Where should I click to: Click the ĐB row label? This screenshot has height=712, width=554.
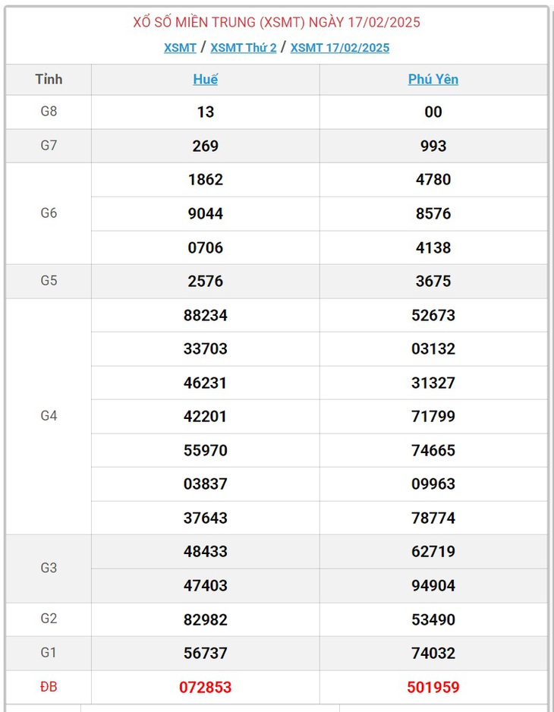(49, 686)
